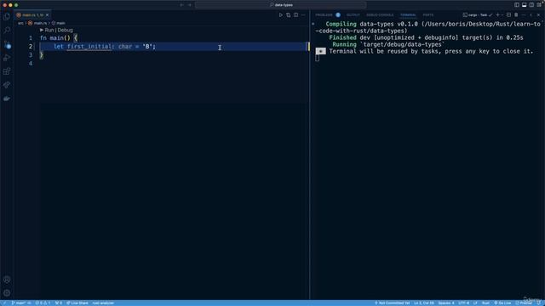545x306 pixels.
Task: Switch to the PORTS panel tab
Action: click(427, 15)
